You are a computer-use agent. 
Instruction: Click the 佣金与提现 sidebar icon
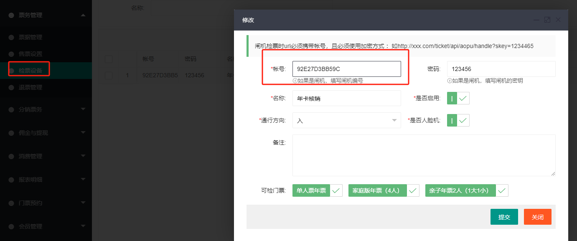(10, 133)
